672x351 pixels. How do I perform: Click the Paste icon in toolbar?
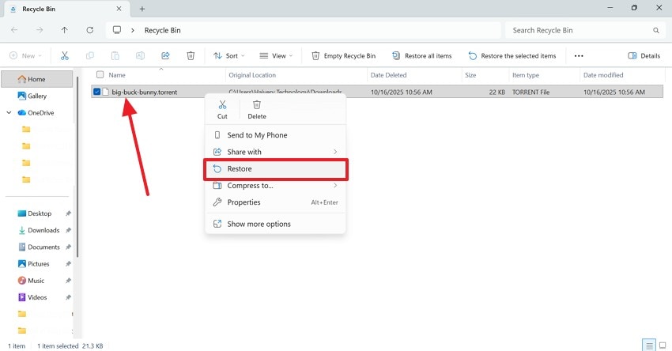coord(115,55)
